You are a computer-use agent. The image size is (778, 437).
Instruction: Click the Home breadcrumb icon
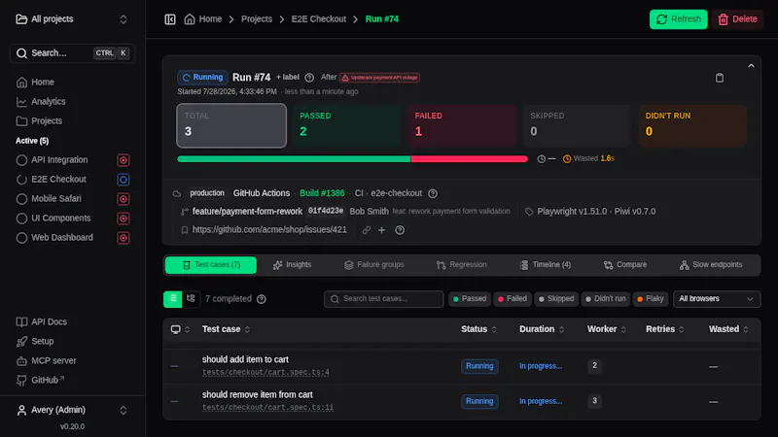click(190, 19)
